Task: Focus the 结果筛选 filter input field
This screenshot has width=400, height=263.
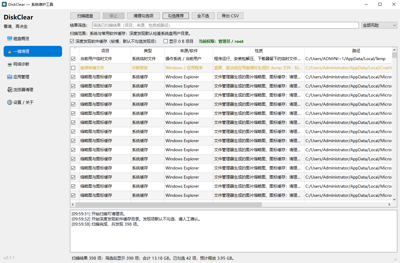Action: pos(225,25)
